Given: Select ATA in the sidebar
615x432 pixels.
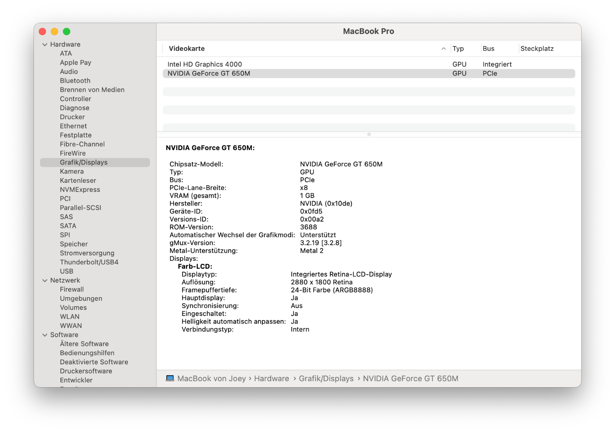Looking at the screenshot, I should [x=66, y=54].
